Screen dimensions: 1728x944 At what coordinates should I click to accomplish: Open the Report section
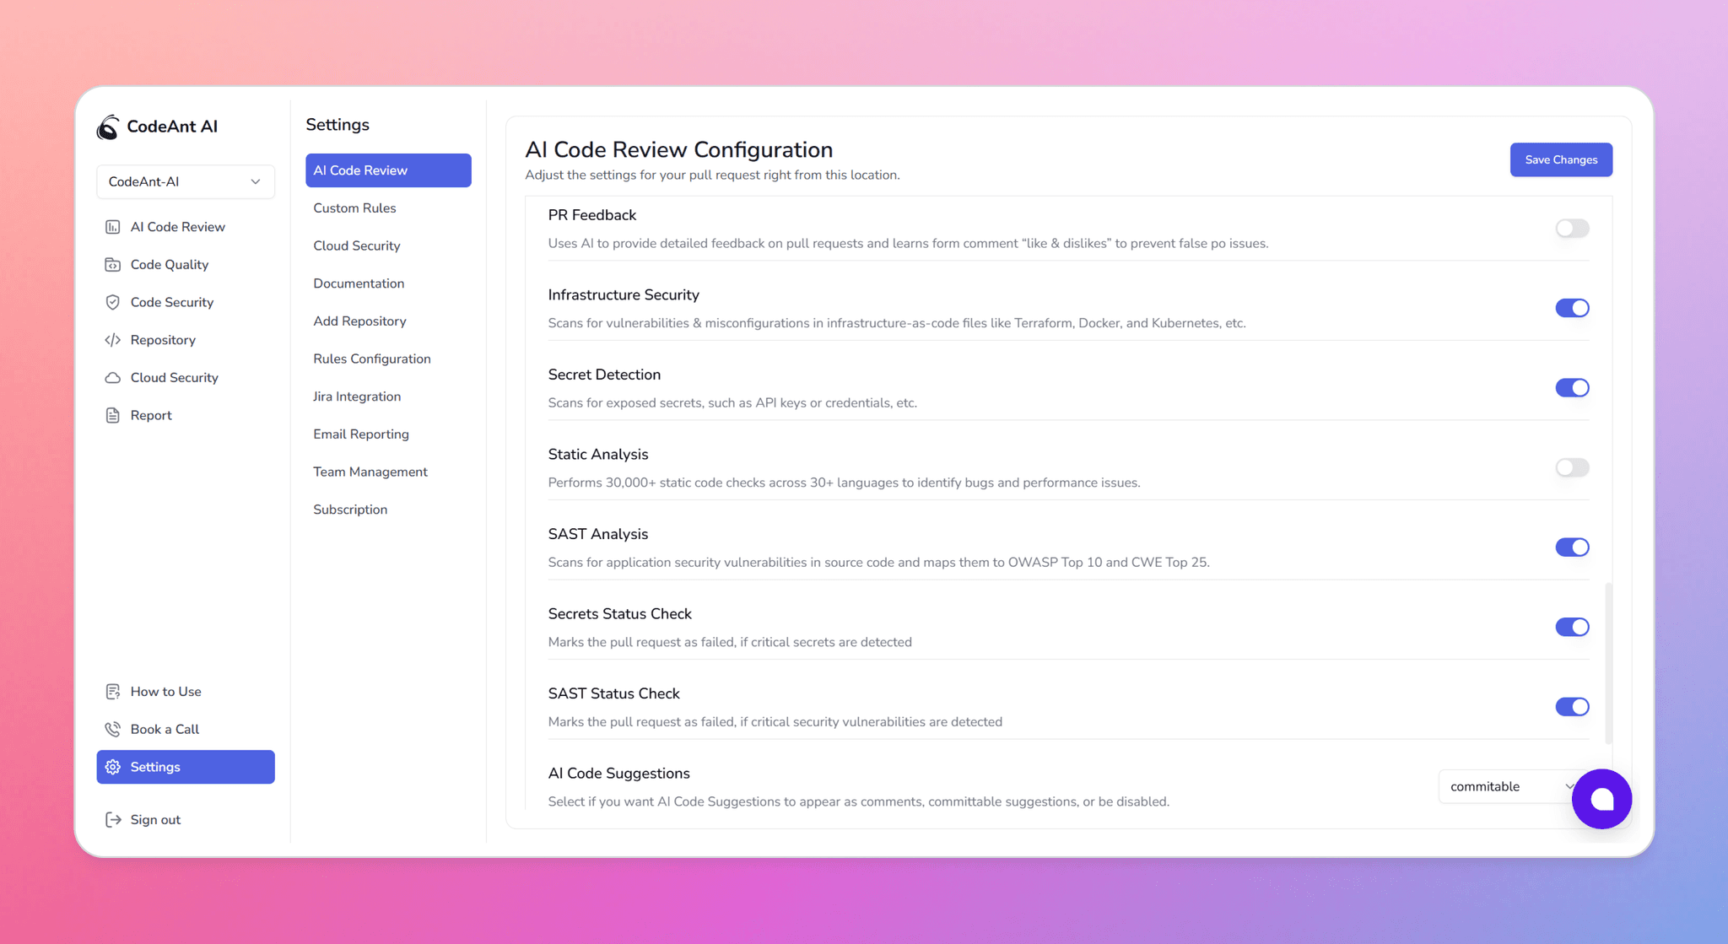(150, 414)
